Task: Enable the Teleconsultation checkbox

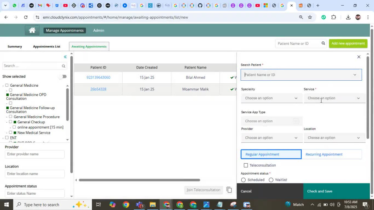Action: coord(246,165)
